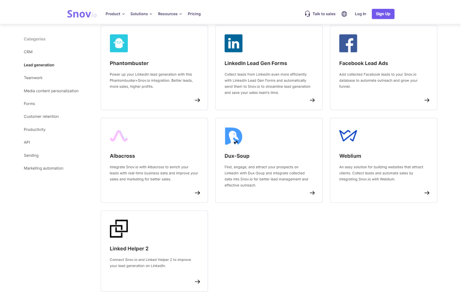Click the arrow on Phantombuster card

point(198,100)
